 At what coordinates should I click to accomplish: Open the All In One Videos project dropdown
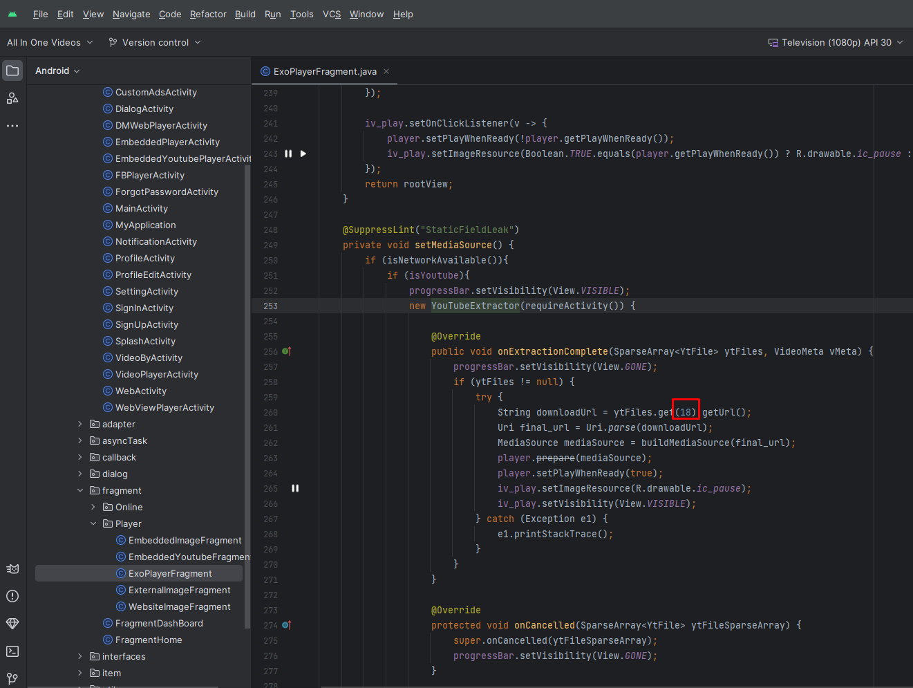pyautogui.click(x=50, y=42)
